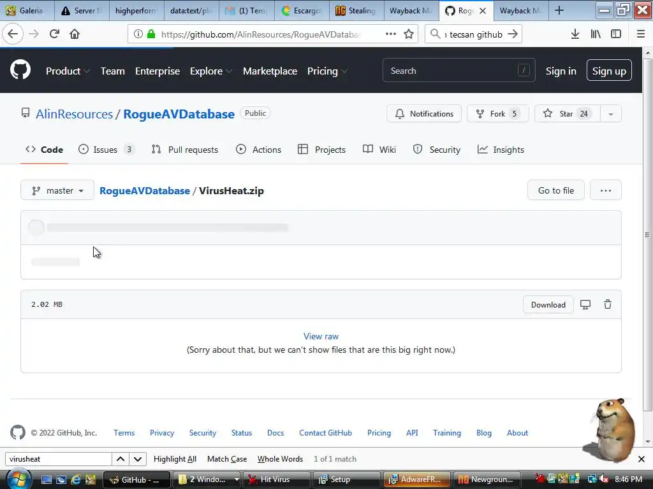The image size is (653, 489).
Task: Open the AlinResources owner link
Action: tap(74, 114)
